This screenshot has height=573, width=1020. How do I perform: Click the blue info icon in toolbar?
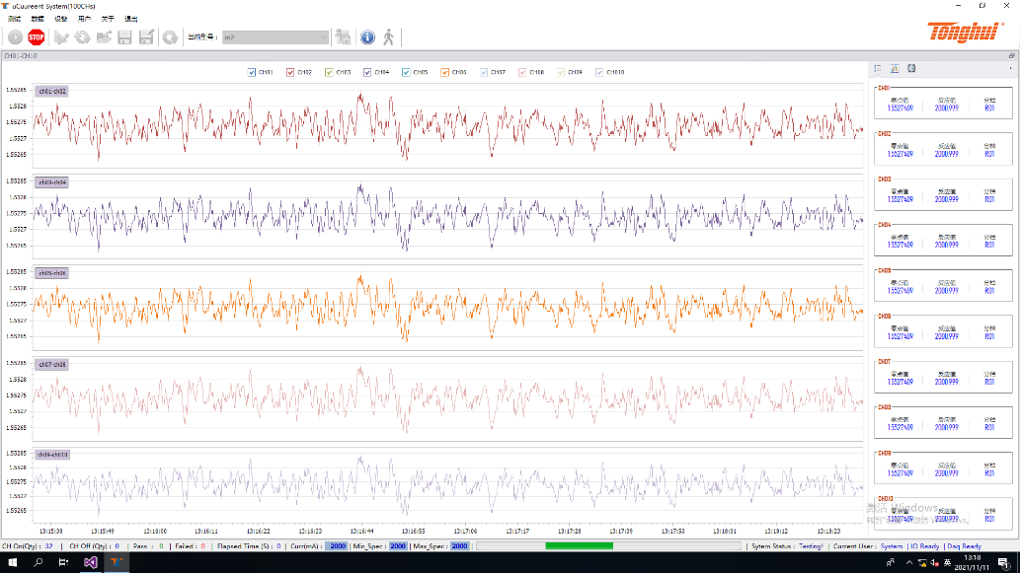[x=367, y=37]
